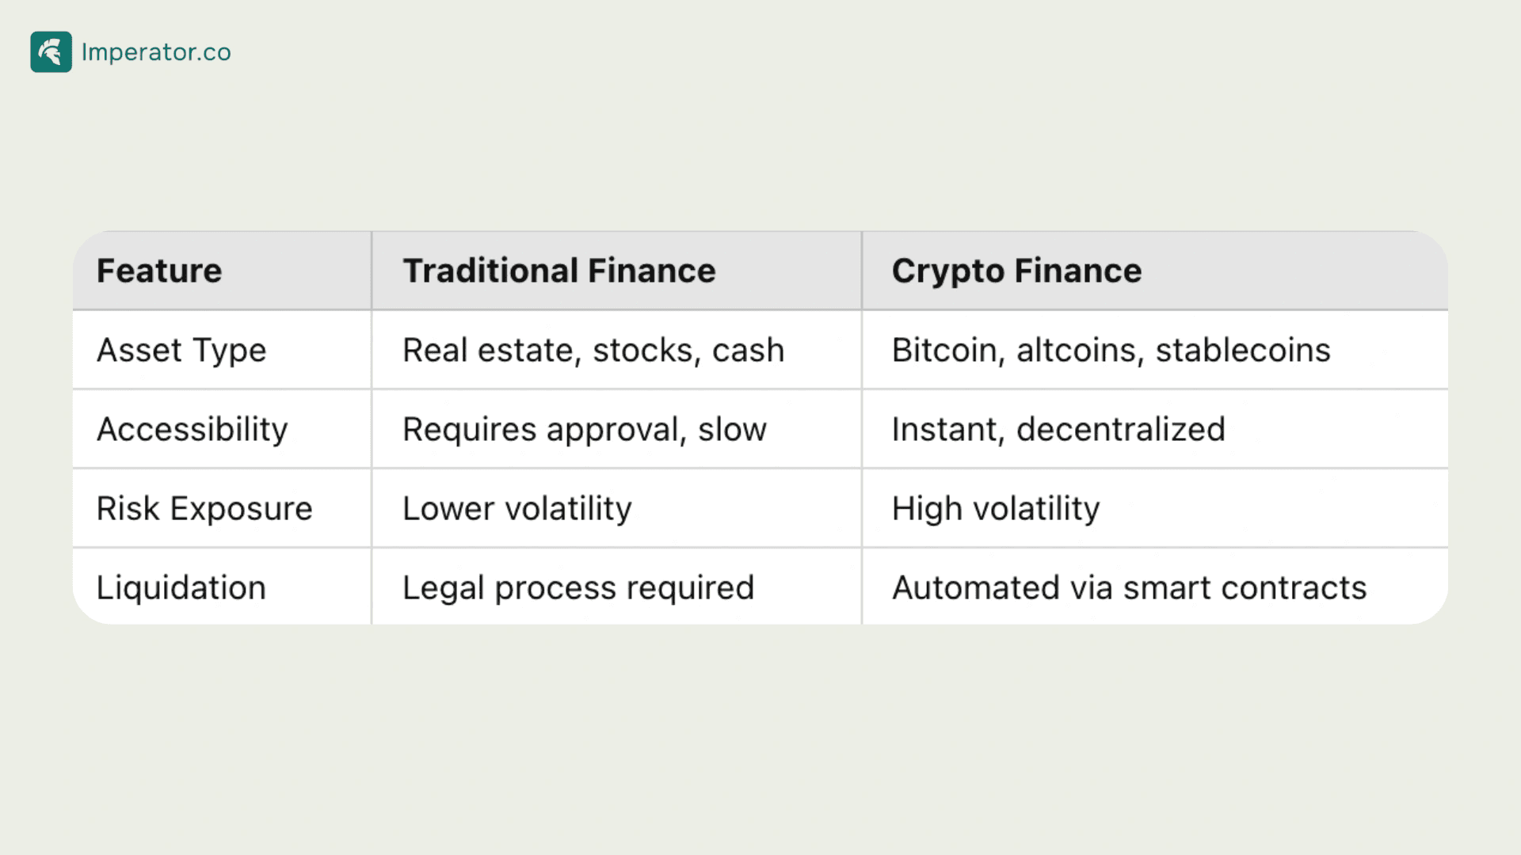Click the Liquidation row label
The width and height of the screenshot is (1521, 855).
point(181,587)
